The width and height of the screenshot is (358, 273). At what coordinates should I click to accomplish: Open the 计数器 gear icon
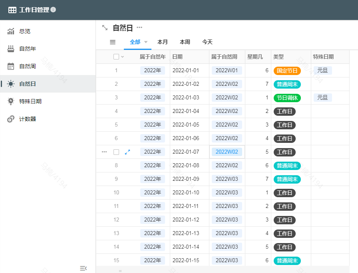[11, 119]
